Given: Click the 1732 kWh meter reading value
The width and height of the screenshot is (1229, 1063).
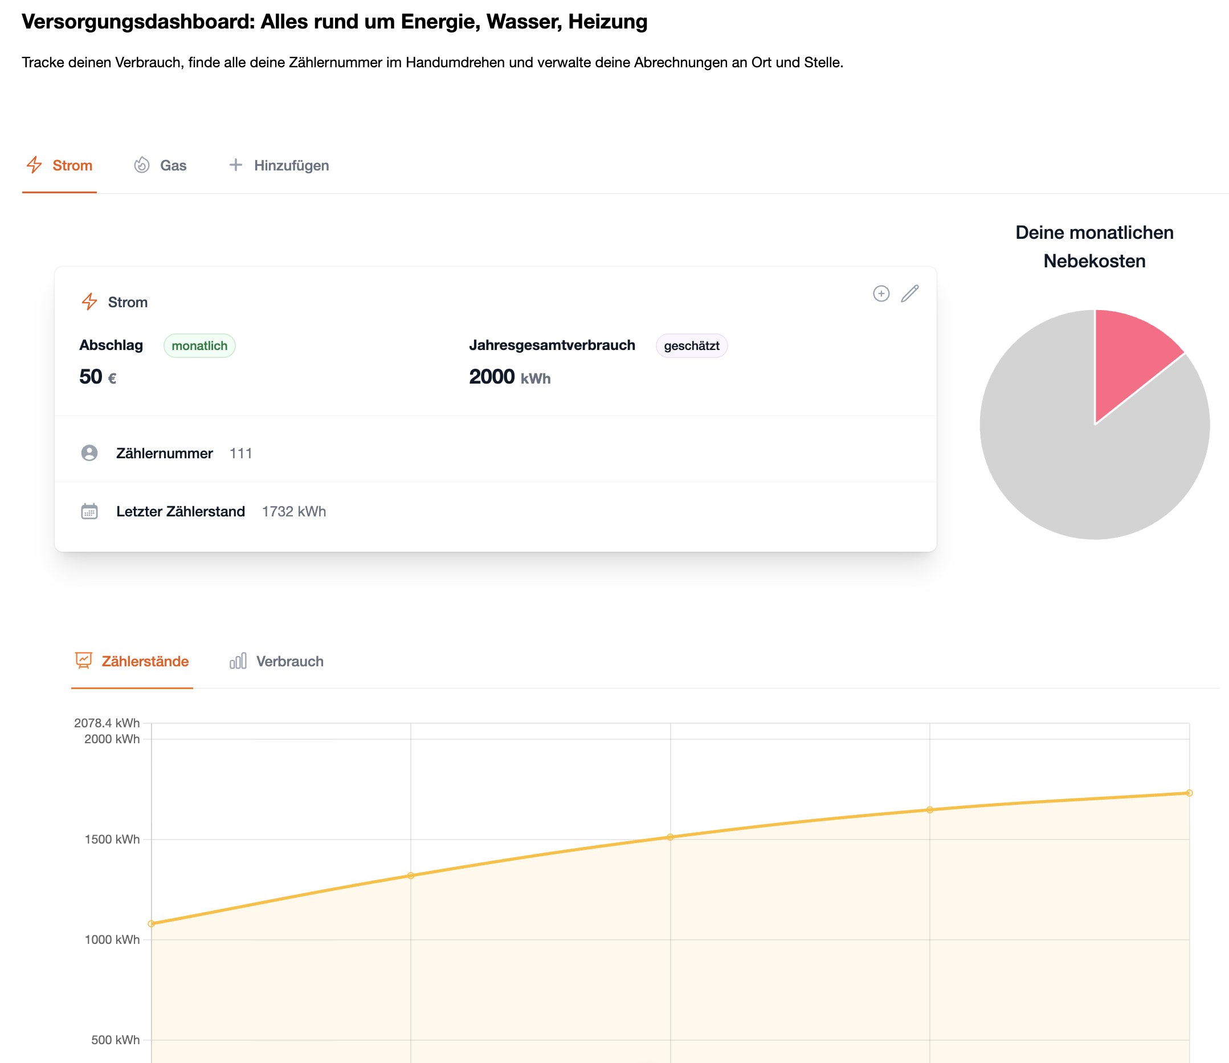Looking at the screenshot, I should pyautogui.click(x=293, y=511).
